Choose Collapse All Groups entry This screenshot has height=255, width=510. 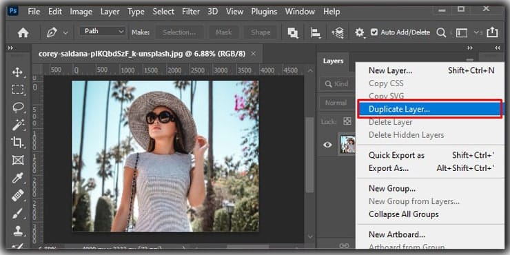coord(429,214)
